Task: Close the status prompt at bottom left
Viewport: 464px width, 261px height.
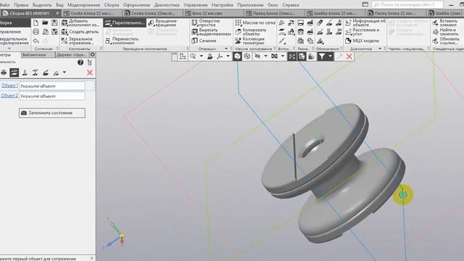Action: (92, 258)
